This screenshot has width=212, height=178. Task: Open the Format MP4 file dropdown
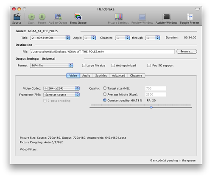pyautogui.click(x=52, y=66)
